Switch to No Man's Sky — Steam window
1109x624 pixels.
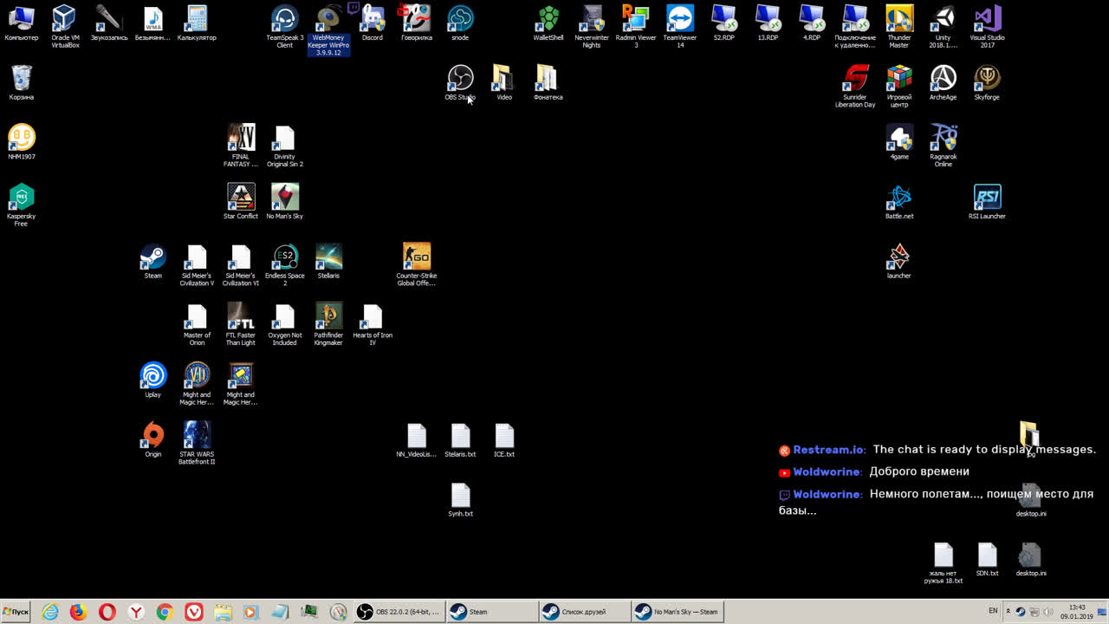pos(677,612)
